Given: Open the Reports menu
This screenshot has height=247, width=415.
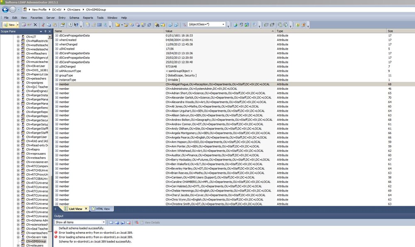Looking at the screenshot, I should tap(88, 18).
